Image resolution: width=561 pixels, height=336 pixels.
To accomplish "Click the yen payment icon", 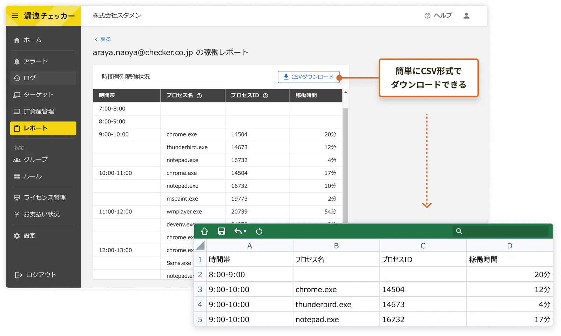I will 17,214.
